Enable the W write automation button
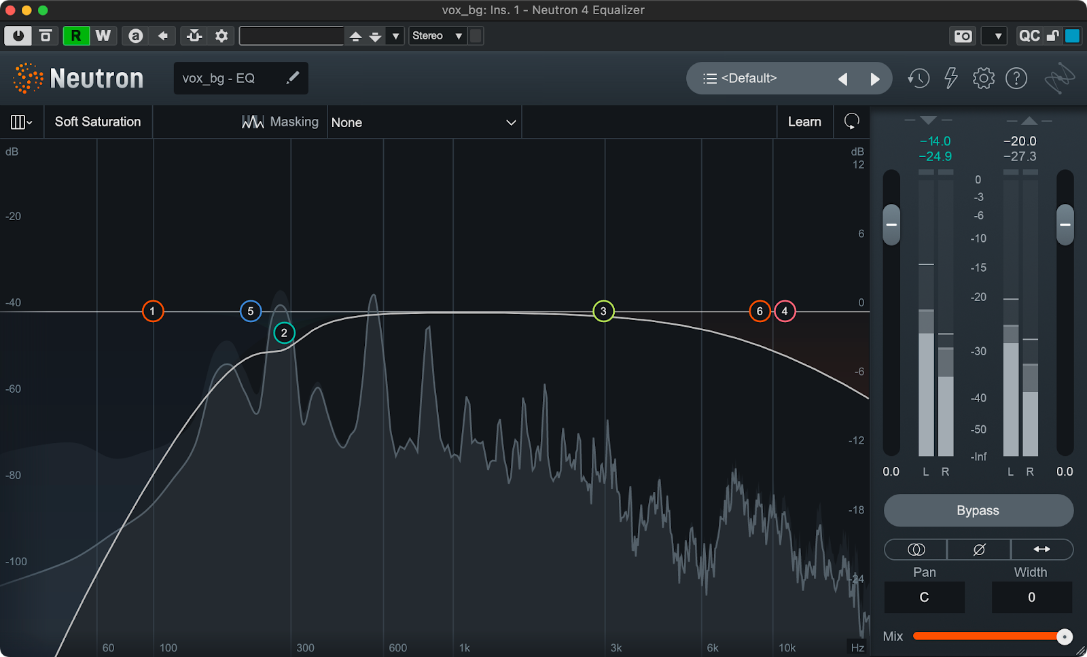1087x657 pixels. pyautogui.click(x=103, y=36)
